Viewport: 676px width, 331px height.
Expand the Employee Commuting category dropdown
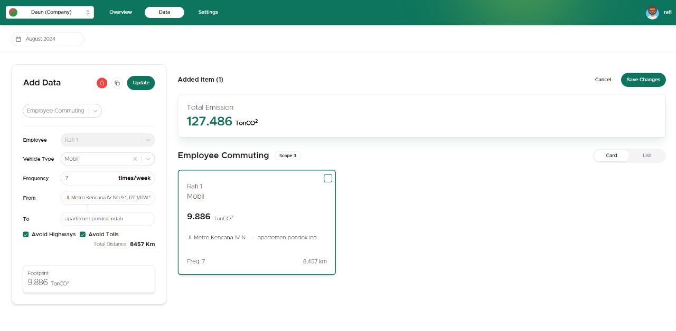pyautogui.click(x=95, y=111)
